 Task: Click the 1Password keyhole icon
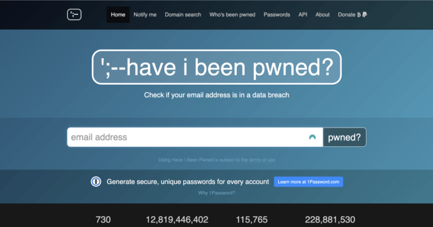point(96,182)
